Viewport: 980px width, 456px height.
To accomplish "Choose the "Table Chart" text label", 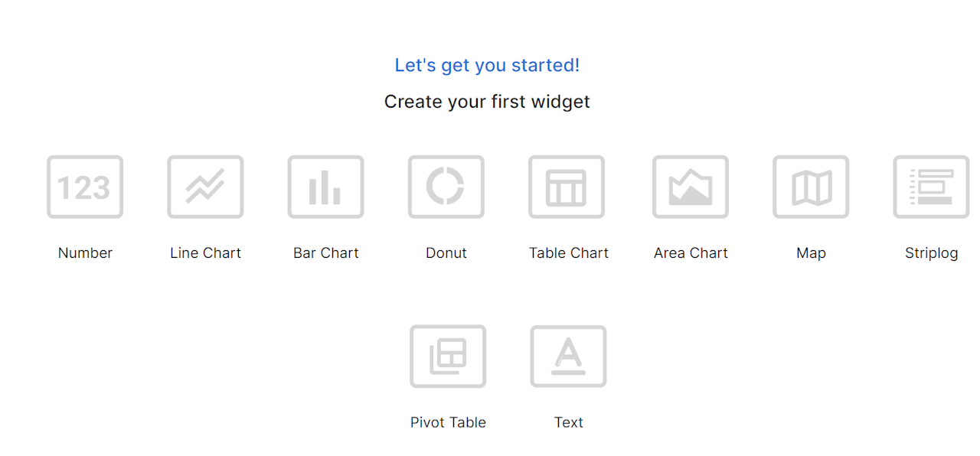I will click(568, 253).
